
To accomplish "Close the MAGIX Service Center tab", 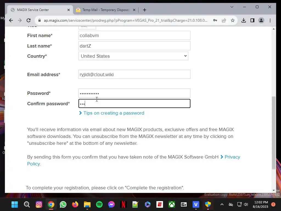I will pyautogui.click(x=68, y=10).
